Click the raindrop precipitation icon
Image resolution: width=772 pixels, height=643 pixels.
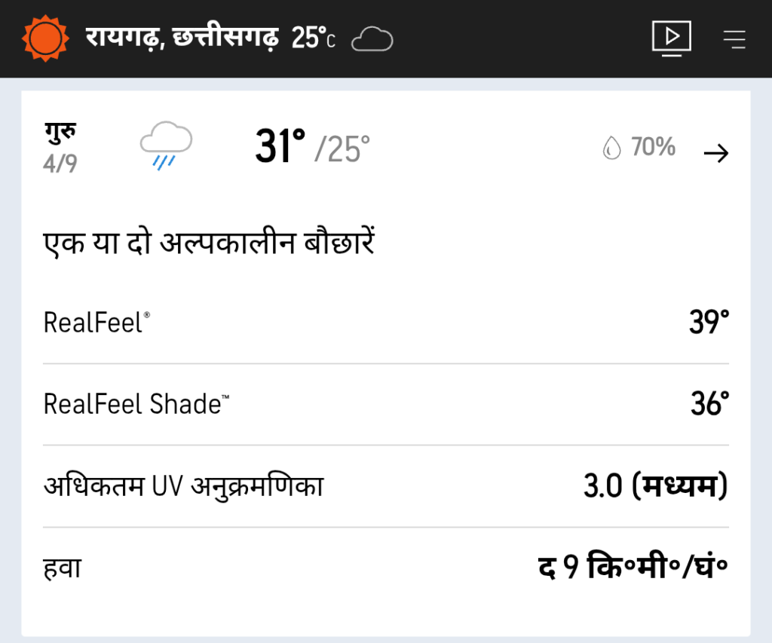pos(611,149)
